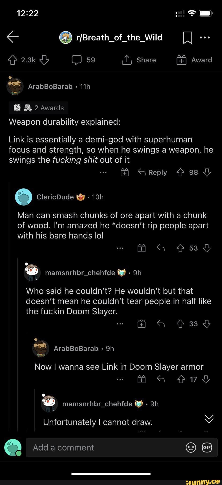
Task: Jump to next comment with double chevron
Action: tap(209, 419)
